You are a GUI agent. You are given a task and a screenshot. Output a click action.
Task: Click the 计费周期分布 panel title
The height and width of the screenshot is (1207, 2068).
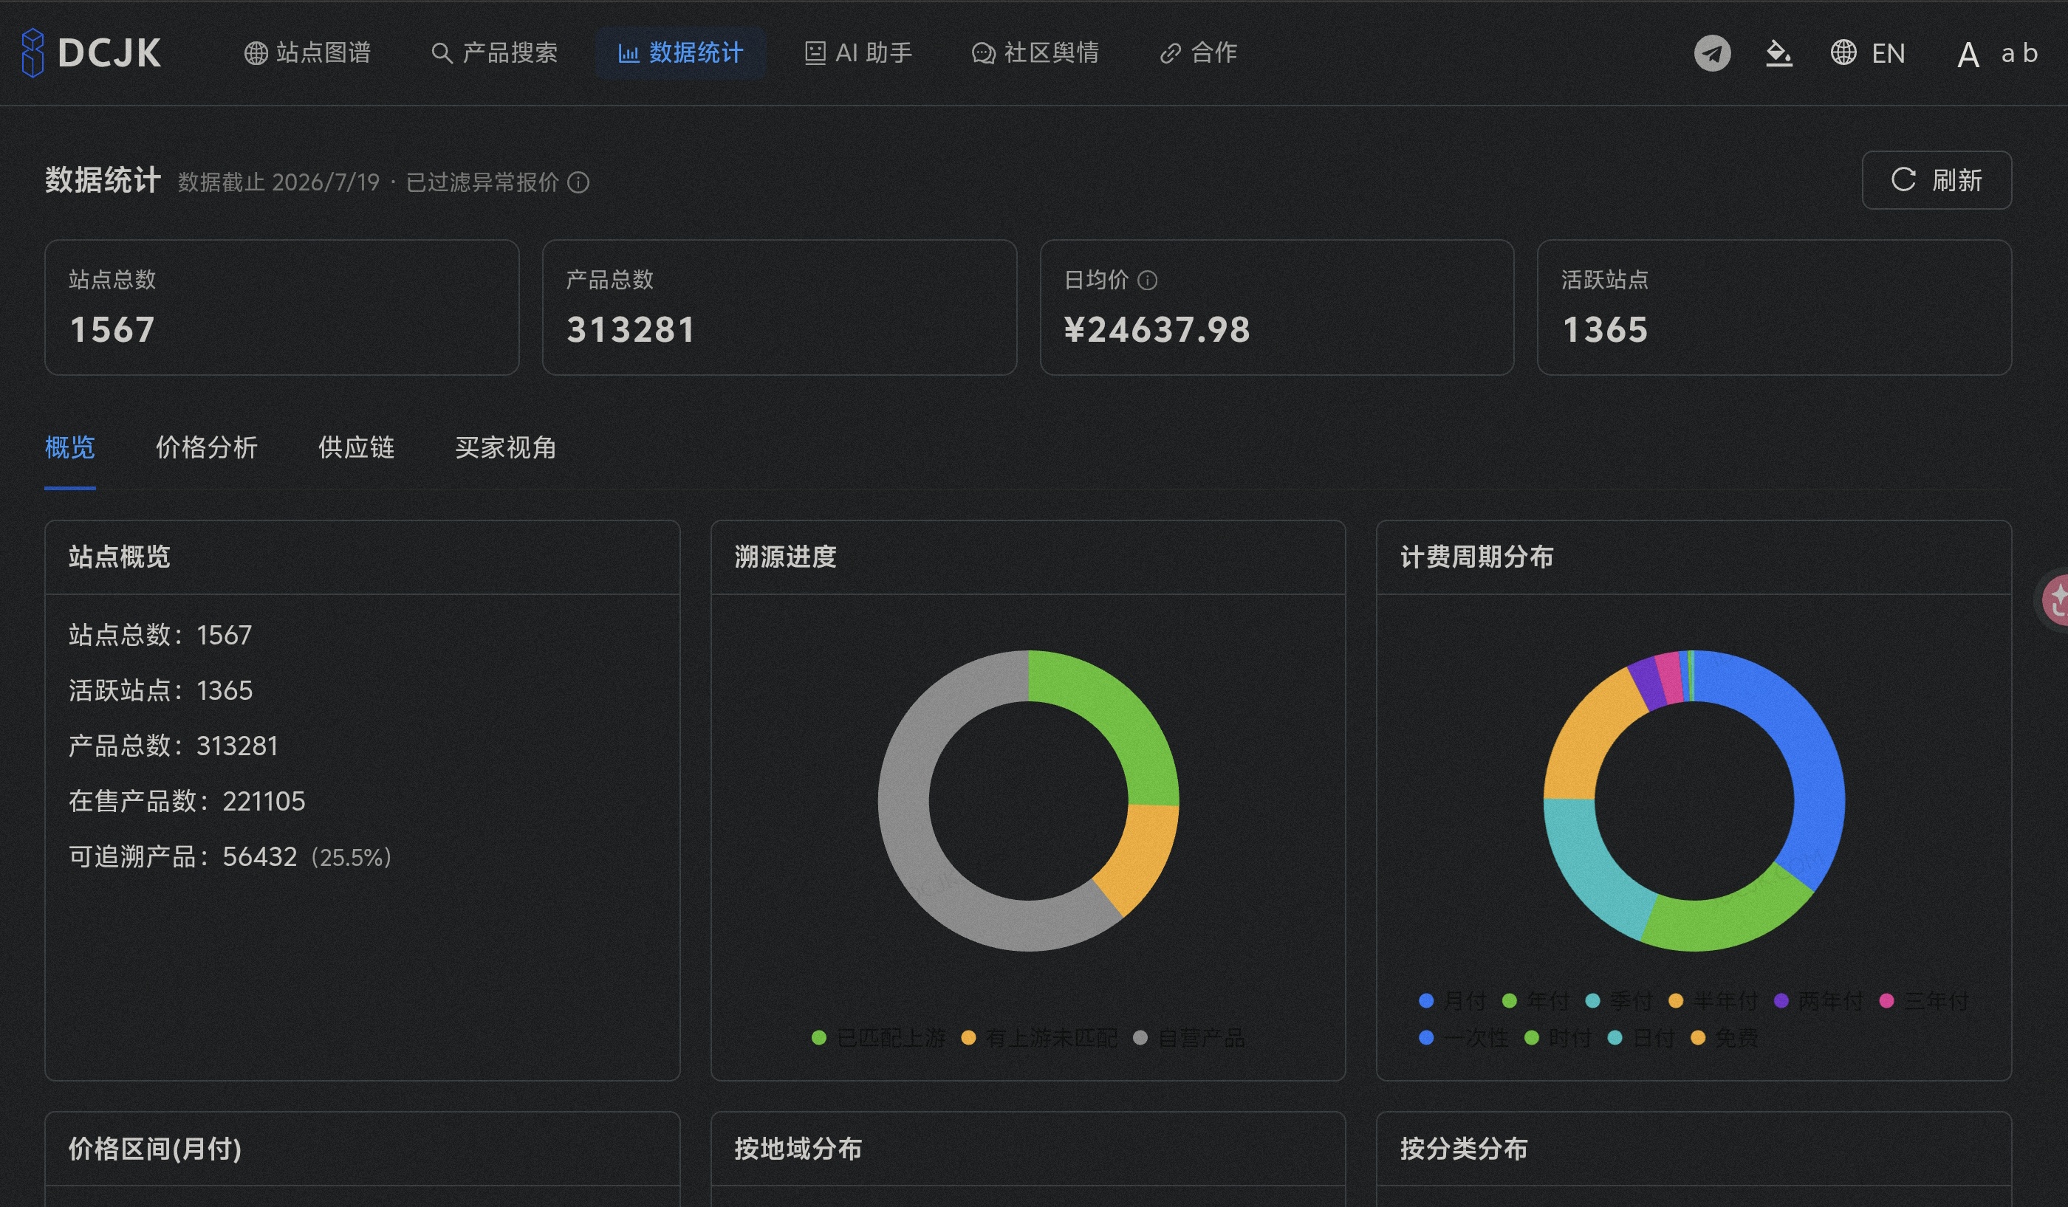(x=1476, y=557)
